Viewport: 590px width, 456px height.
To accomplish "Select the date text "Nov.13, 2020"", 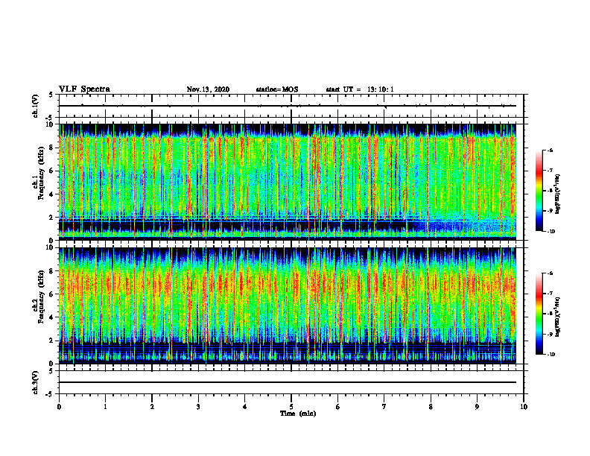I will [208, 89].
